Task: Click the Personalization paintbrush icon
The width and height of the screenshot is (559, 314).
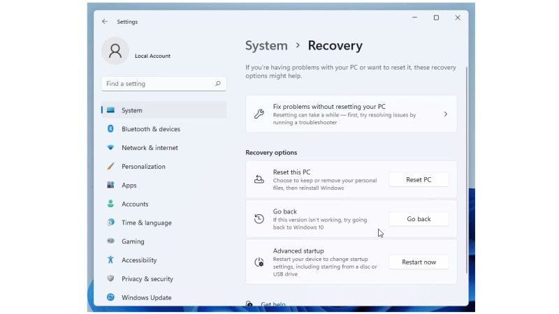Action: pyautogui.click(x=110, y=166)
